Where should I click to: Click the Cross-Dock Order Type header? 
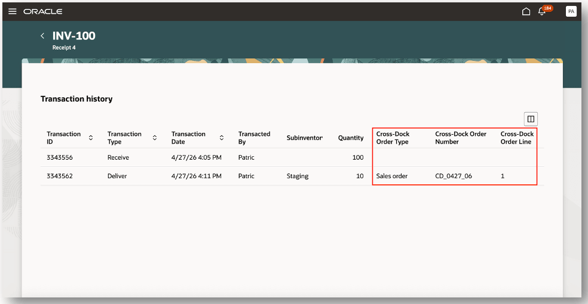tap(393, 138)
